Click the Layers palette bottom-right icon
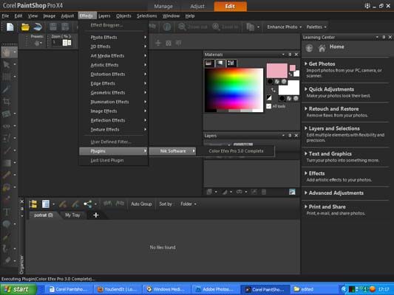Image resolution: width=394 pixels, height=295 pixels. tap(292, 192)
